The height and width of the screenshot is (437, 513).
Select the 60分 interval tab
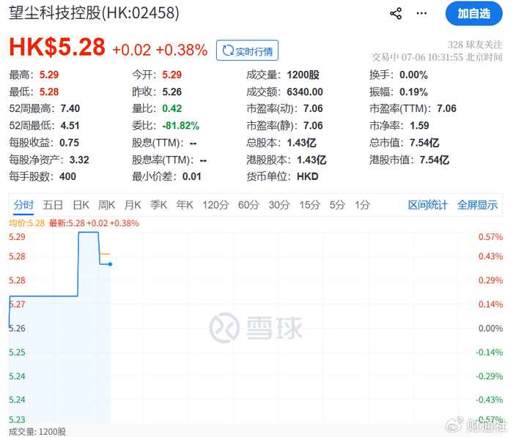tap(248, 205)
